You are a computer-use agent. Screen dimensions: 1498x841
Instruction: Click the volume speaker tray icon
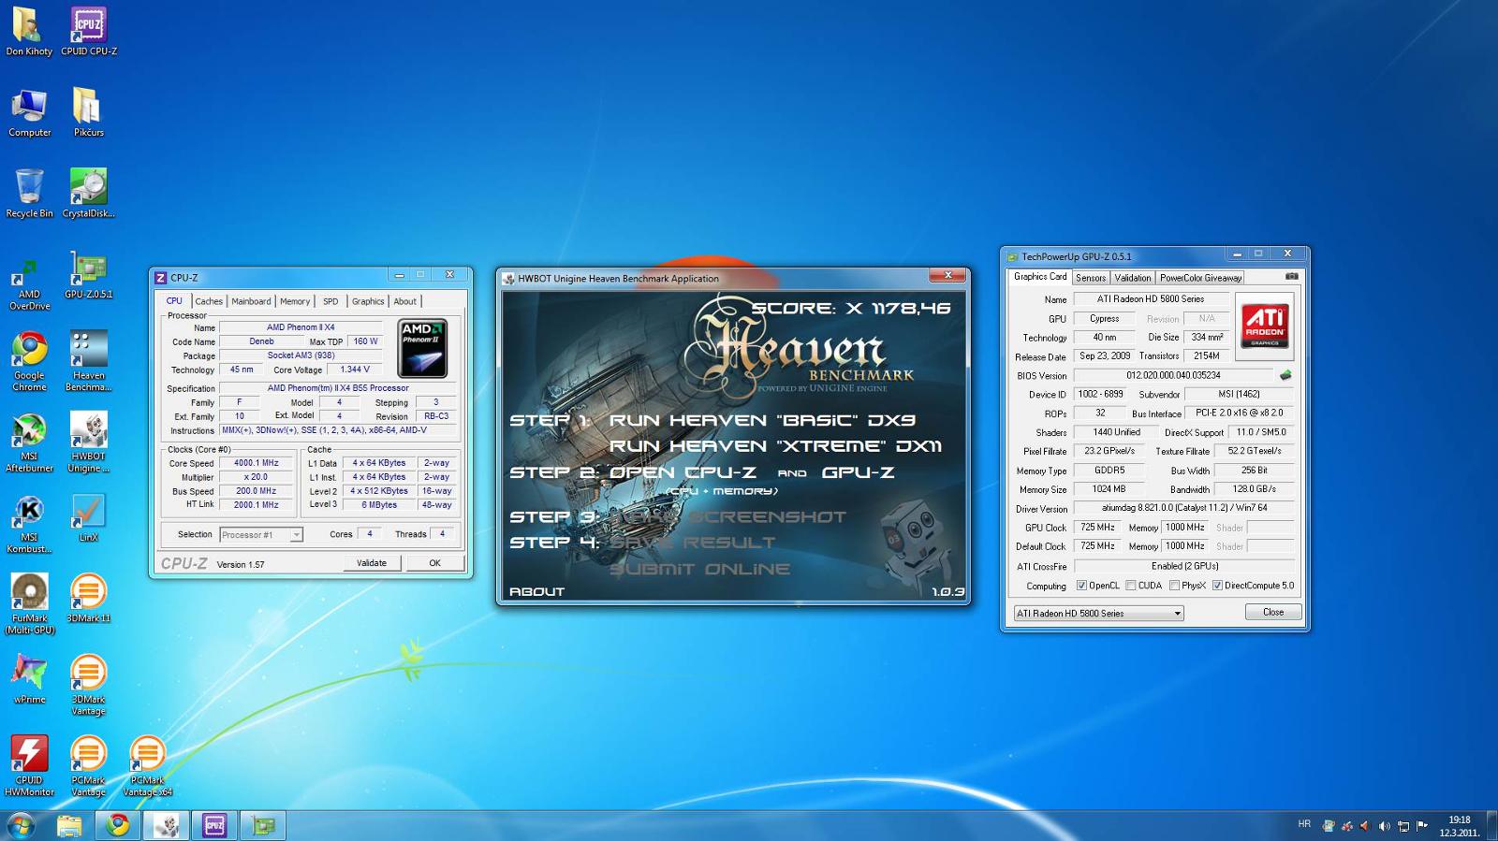(x=1384, y=826)
